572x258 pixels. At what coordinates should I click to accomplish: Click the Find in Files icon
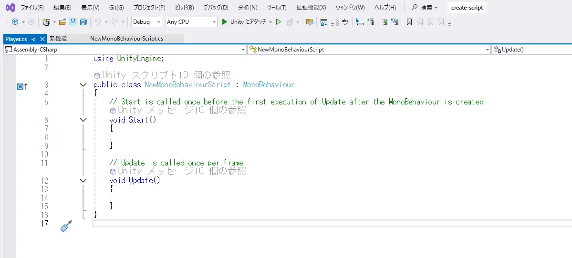[310, 22]
